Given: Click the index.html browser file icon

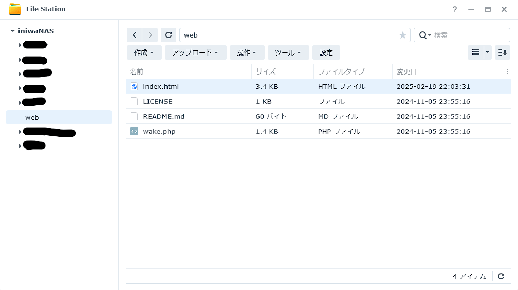Looking at the screenshot, I should click(x=134, y=86).
